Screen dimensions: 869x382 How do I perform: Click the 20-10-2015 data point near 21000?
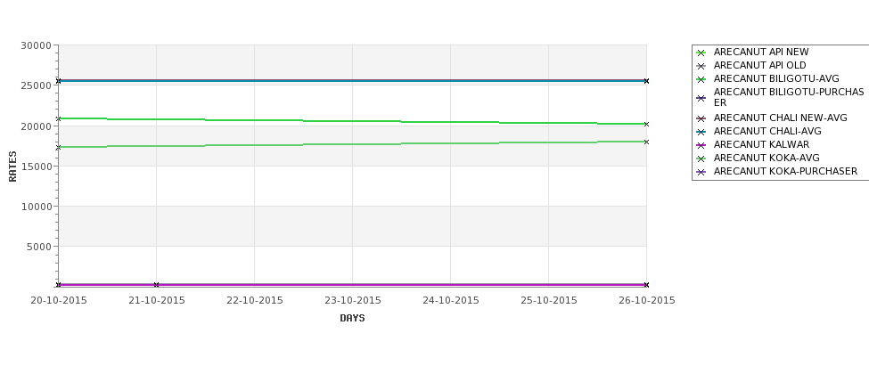(x=58, y=119)
